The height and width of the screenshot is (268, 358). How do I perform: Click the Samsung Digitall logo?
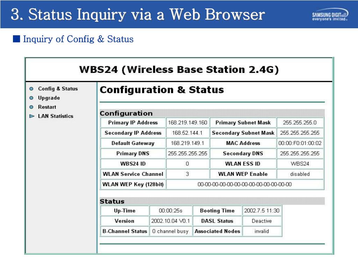click(x=330, y=15)
